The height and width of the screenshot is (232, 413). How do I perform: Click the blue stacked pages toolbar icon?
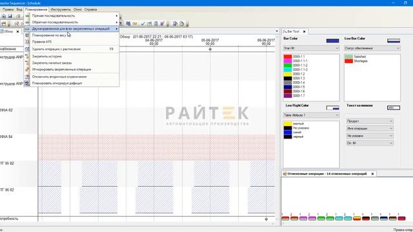tap(128, 24)
